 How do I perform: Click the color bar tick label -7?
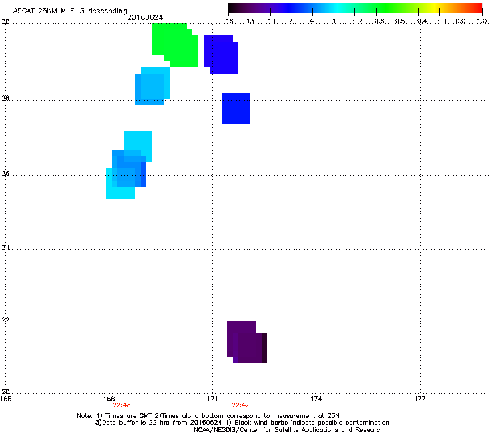289,21
